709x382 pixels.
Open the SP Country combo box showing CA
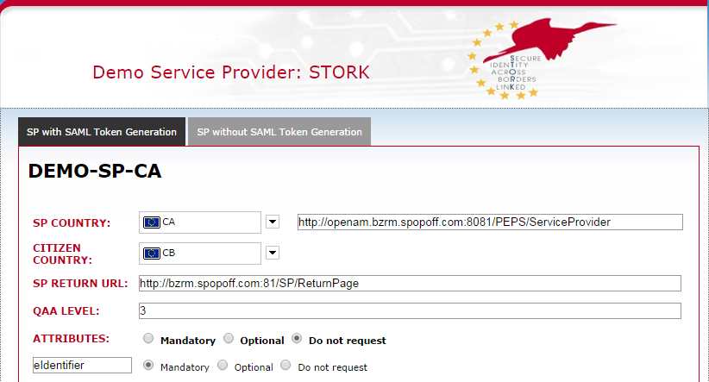pos(200,222)
